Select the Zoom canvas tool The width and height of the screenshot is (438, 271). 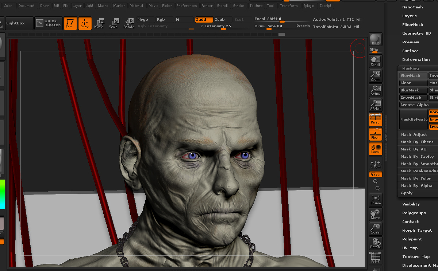(376, 76)
